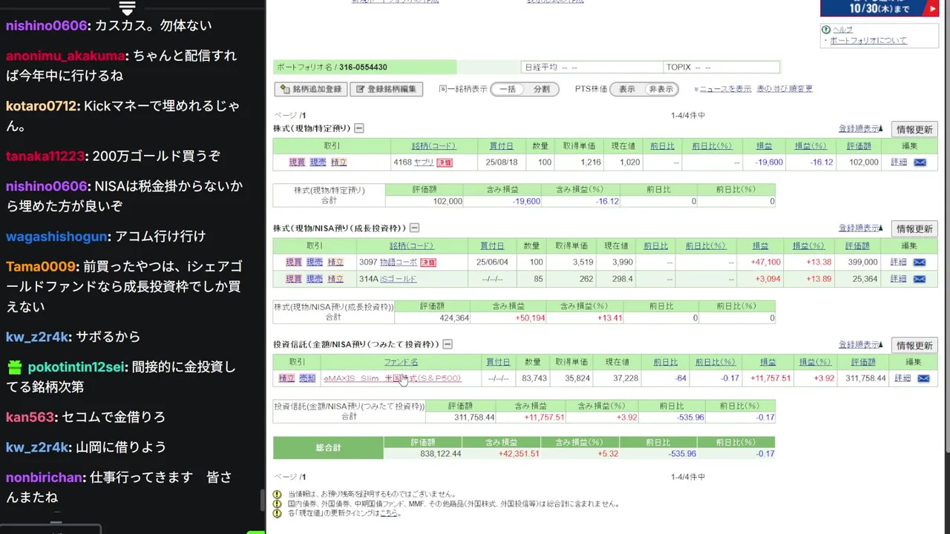The image size is (950, 534).
Task: Open 登録順表示 sort for 特定預り table
Action: (x=861, y=129)
